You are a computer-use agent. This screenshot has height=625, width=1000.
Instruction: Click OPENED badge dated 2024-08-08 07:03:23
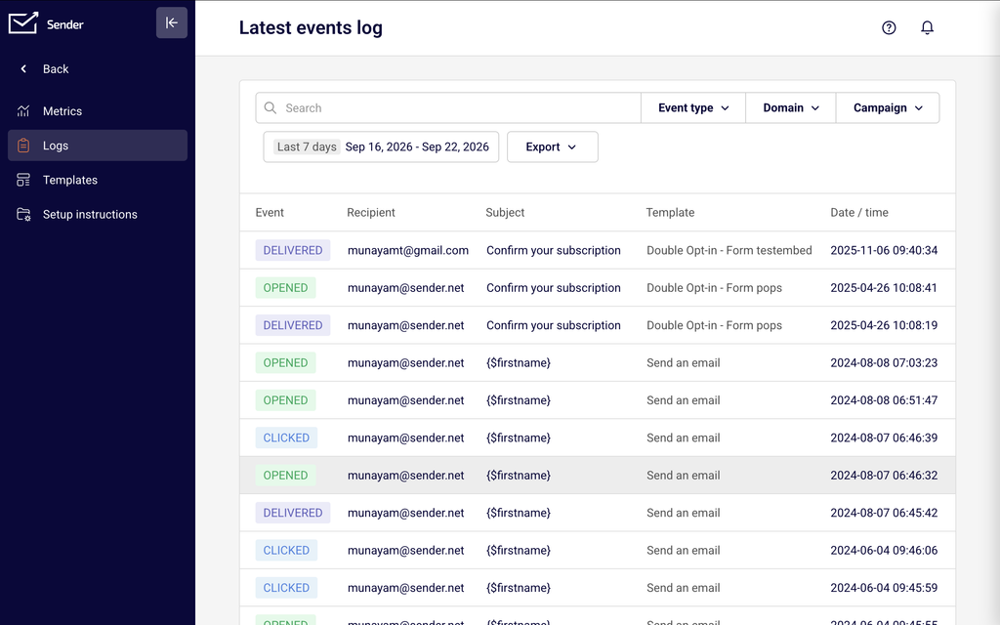pos(286,363)
